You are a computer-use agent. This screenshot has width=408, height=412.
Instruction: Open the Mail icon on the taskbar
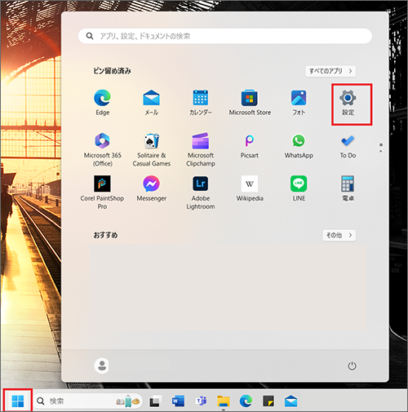pos(290,401)
